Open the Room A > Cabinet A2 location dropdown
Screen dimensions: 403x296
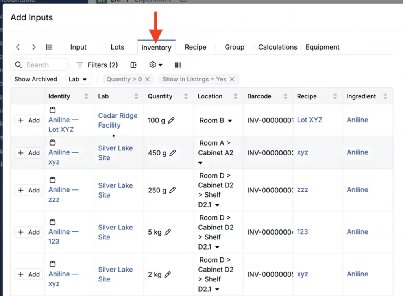point(200,163)
